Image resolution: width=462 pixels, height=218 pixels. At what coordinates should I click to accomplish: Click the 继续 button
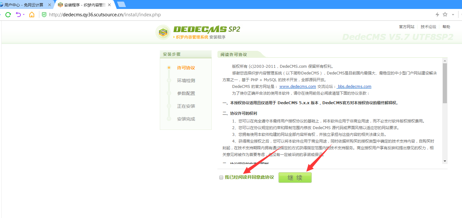(295, 177)
